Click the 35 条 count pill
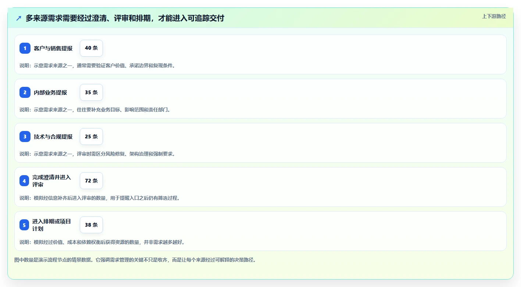 coord(91,92)
